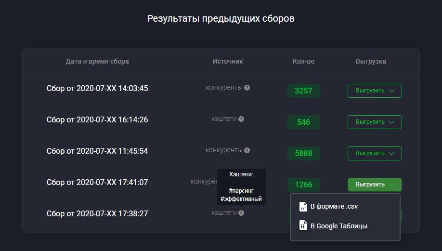Viewport: 442px width, 251px height.
Task: Click the 1266 count badge
Action: click(x=304, y=185)
